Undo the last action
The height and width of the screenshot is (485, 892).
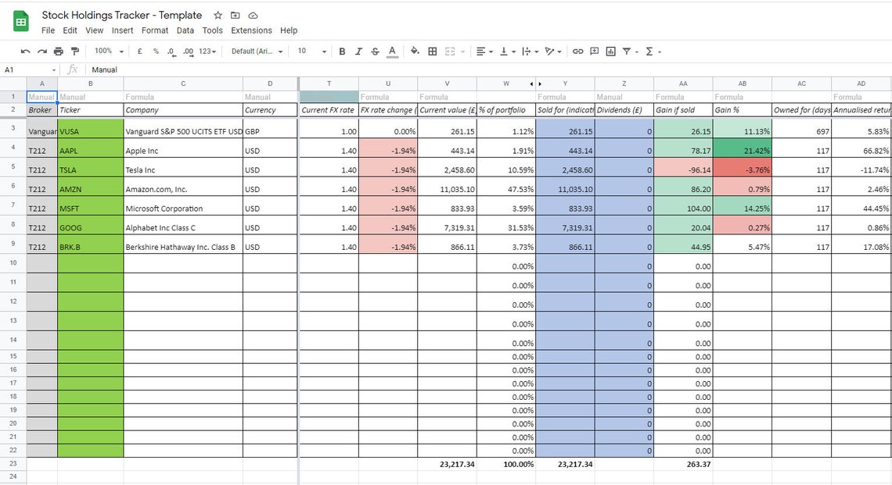24,51
